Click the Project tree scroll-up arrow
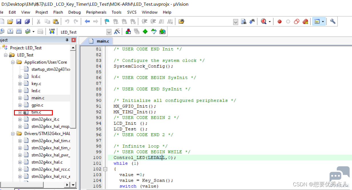Image resolution: width=352 pixels, height=190 pixels. (73, 48)
